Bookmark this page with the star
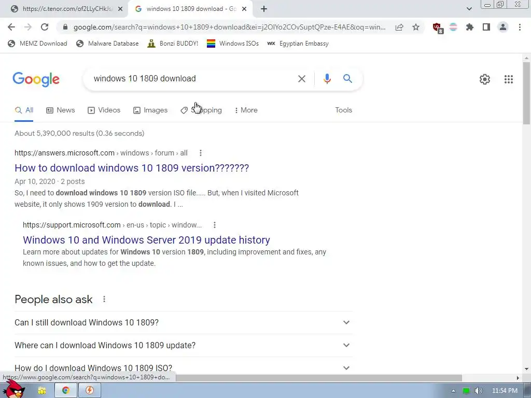The height and width of the screenshot is (398, 531). 416,27
